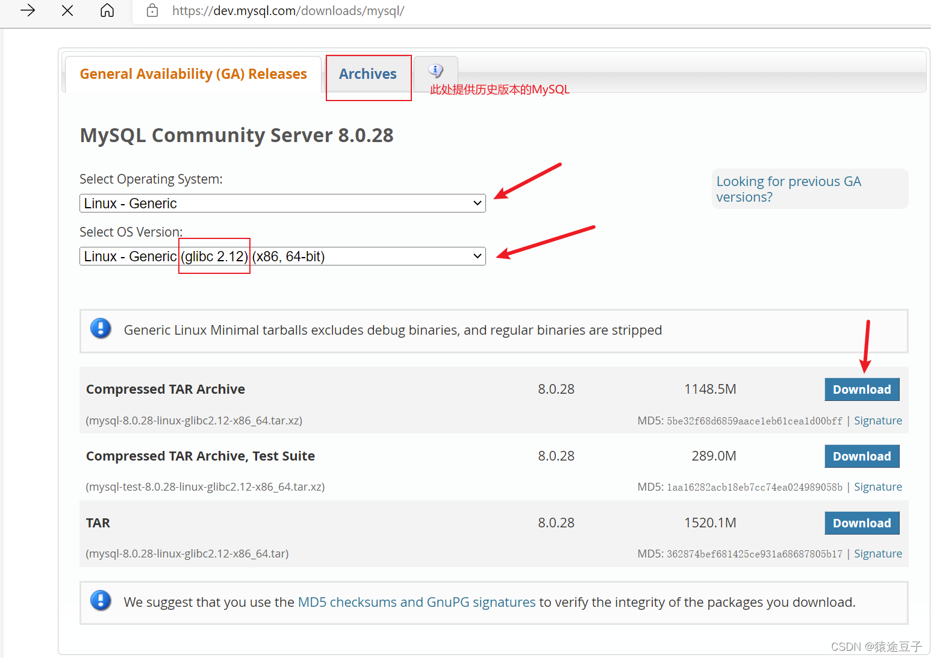
Task: Select MD5 value 1aa16282acb18eb7cc74ea024989058b
Action: [755, 487]
